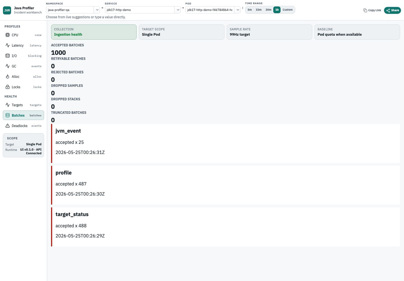Select the Custom time range

point(288,10)
